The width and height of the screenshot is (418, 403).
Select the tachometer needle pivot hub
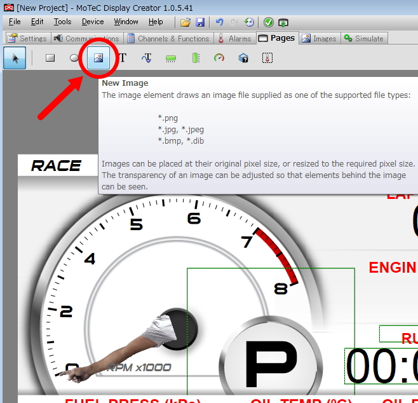pyautogui.click(x=178, y=329)
